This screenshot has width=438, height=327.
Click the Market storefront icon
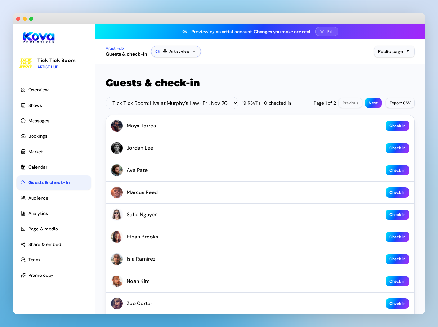pos(23,152)
